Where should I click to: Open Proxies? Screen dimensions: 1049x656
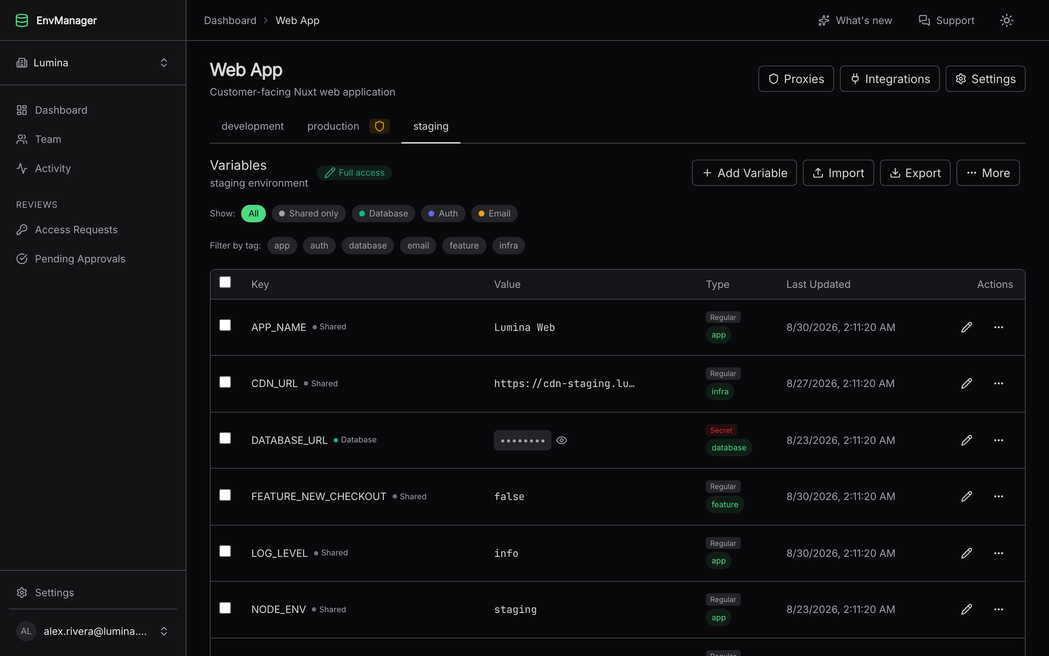point(796,78)
